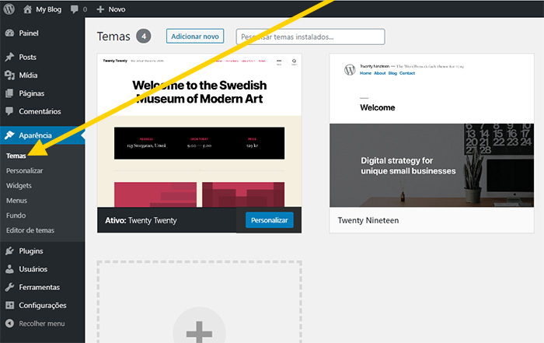Click the Ativo: Twenty Twenty label
Viewport: 544px width, 343px height.
141,220
